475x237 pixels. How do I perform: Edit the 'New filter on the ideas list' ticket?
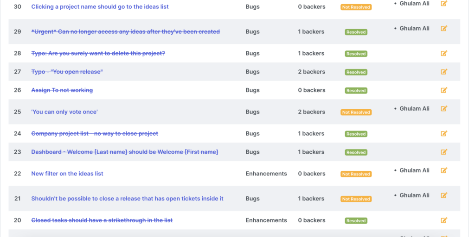[x=444, y=170]
